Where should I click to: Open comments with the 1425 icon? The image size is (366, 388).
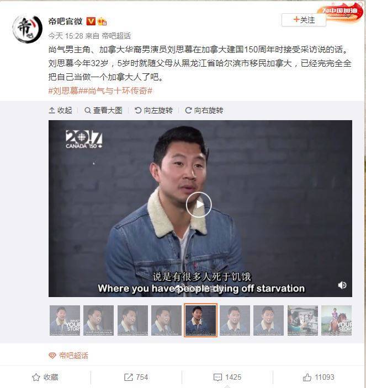click(227, 377)
